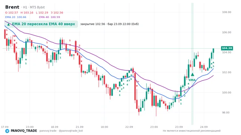241x135 pixels.
Task: Click the 'EMA' label under the crossover arrow
Action: pos(192,80)
